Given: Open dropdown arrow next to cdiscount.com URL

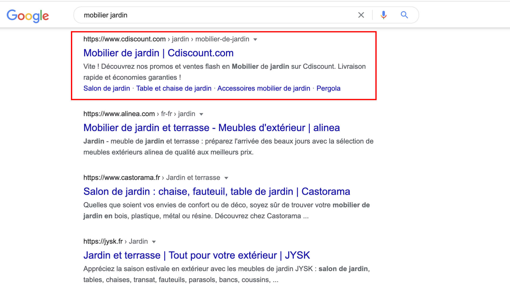Looking at the screenshot, I should click(255, 39).
